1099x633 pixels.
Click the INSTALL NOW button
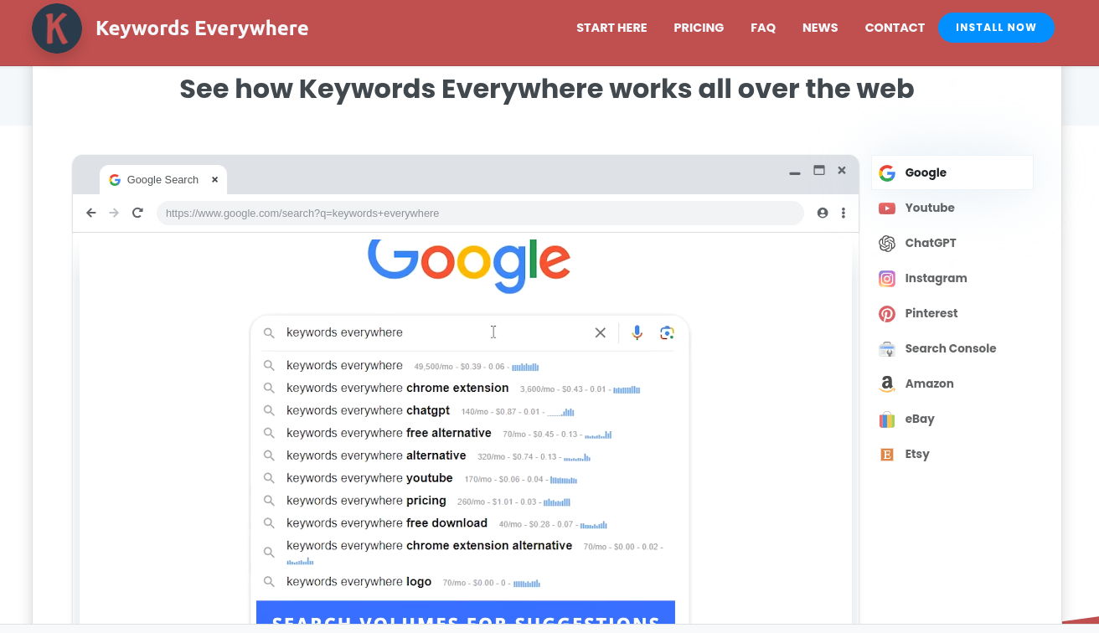pos(996,28)
